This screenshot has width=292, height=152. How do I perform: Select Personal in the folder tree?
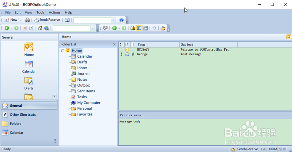point(85,108)
